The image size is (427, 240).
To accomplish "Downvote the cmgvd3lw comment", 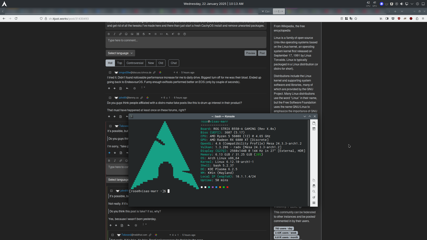I will [x=114, y=88].
